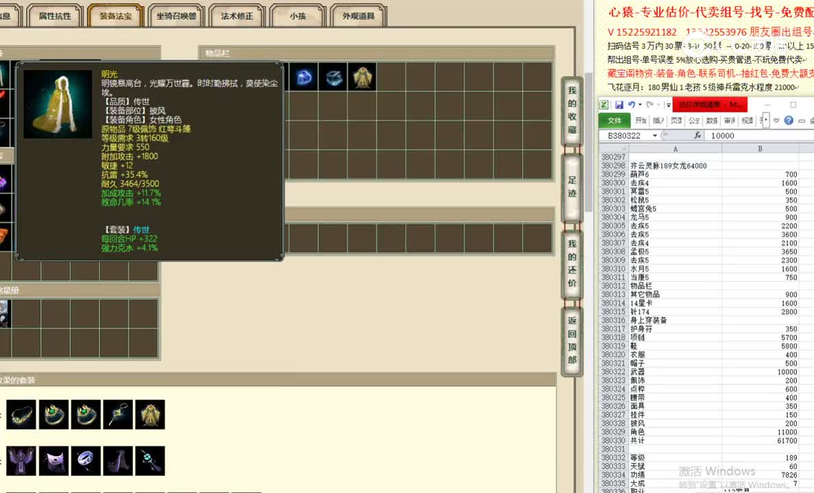Open the Excel 文件 menu

pos(615,121)
